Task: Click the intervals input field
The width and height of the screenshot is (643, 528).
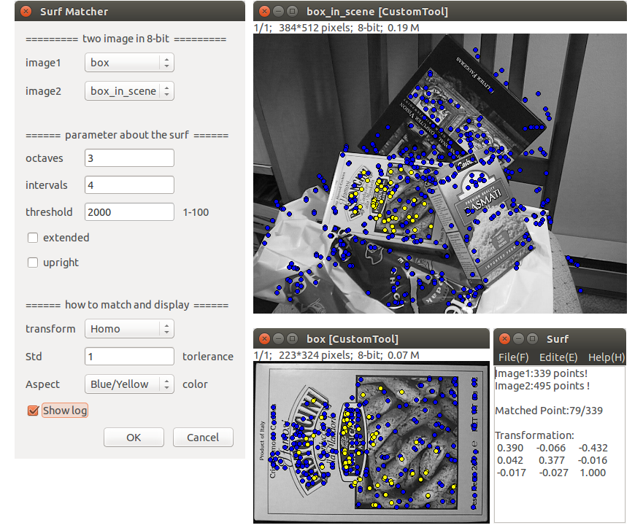Action: tap(129, 185)
